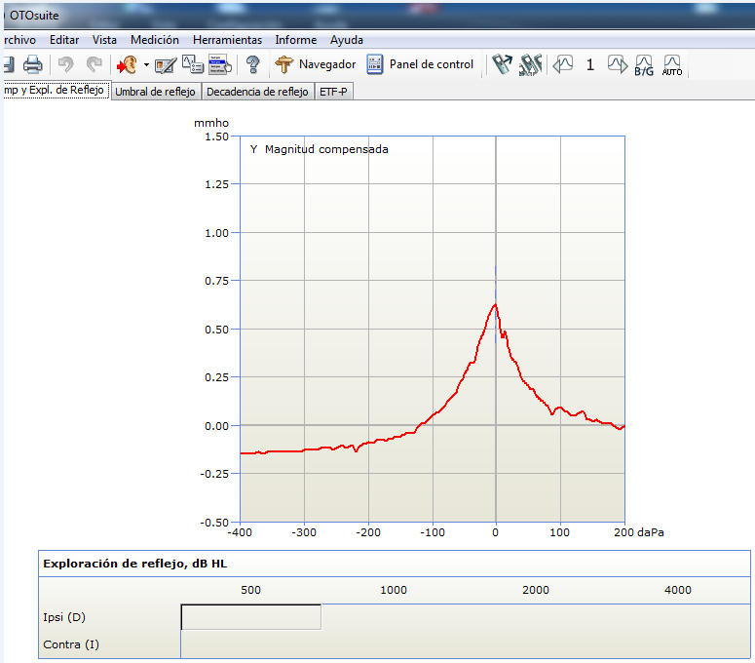The width and height of the screenshot is (755, 663).
Task: Open the Informe menu
Action: 295,40
